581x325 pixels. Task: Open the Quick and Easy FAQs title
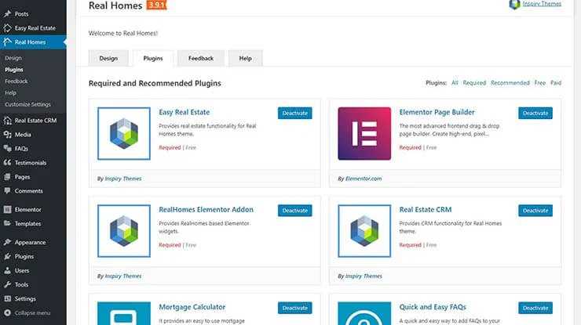tap(433, 307)
